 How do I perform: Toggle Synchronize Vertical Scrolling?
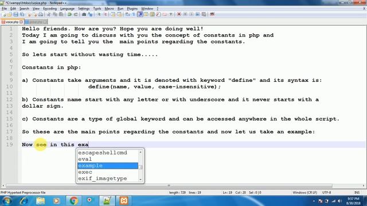[113, 14]
